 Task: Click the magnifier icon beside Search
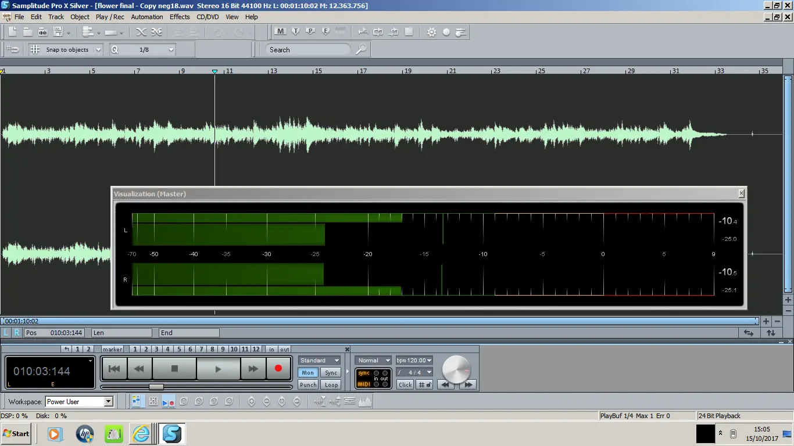361,50
